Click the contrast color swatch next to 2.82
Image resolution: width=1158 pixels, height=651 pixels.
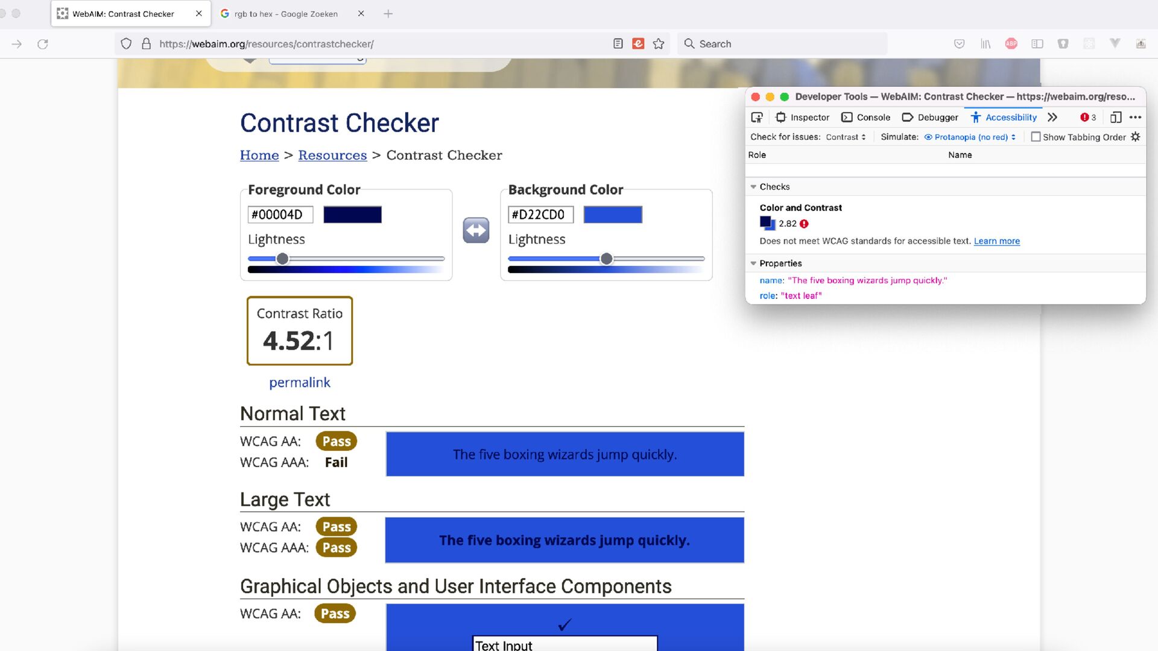coord(767,223)
